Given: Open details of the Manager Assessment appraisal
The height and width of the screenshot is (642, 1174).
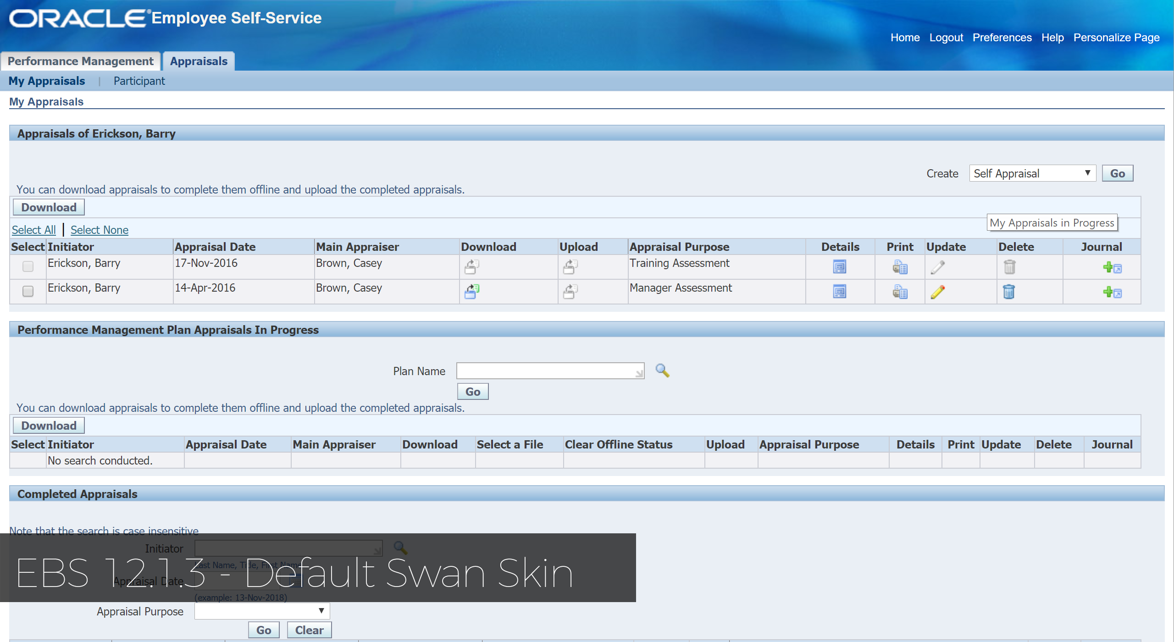Looking at the screenshot, I should pos(840,292).
